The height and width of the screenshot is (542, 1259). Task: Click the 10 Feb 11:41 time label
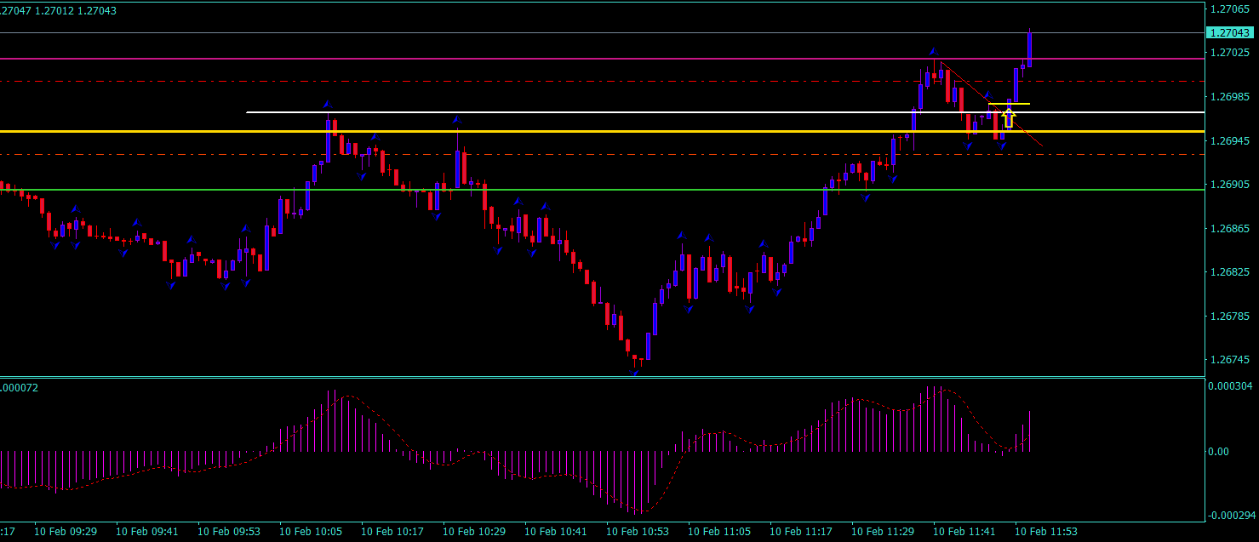964,532
